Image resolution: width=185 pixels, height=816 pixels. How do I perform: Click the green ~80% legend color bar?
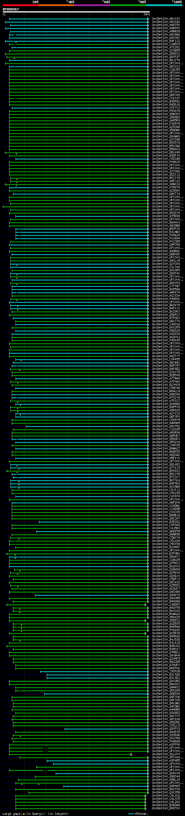[x=128, y=5]
